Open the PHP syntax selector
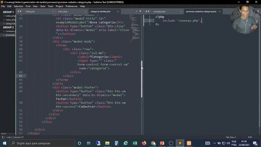Screen dimensions: 261x147 [x=250, y=137]
